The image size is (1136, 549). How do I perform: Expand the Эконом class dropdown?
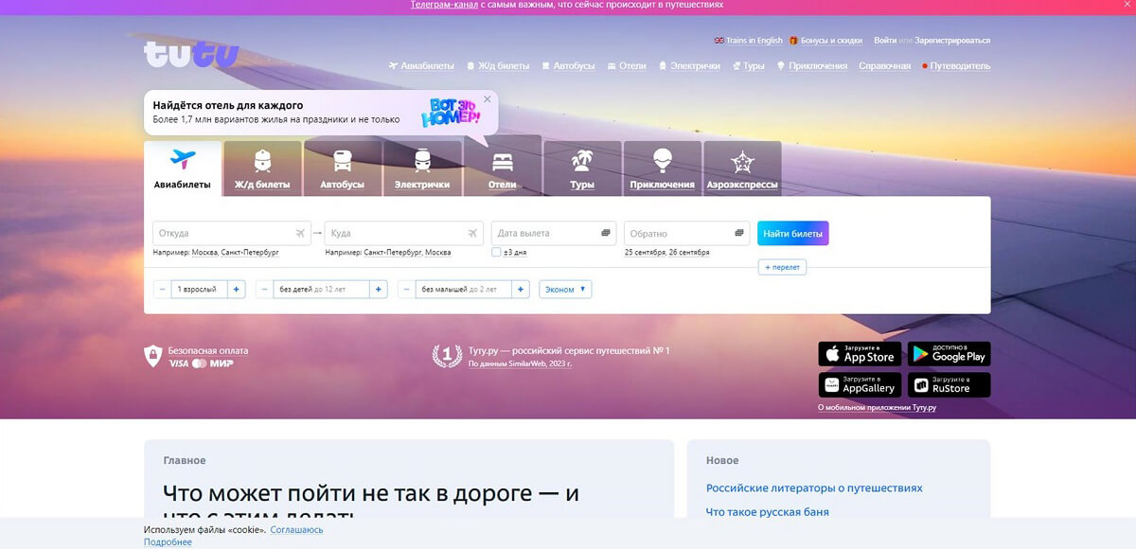pos(565,289)
